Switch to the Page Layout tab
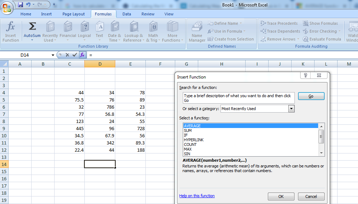The image size is (358, 204). 74,14
